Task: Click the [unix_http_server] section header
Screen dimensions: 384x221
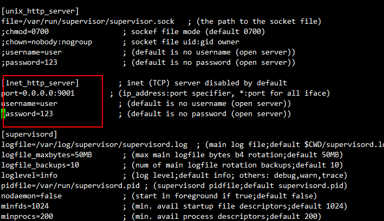Action: 41,11
